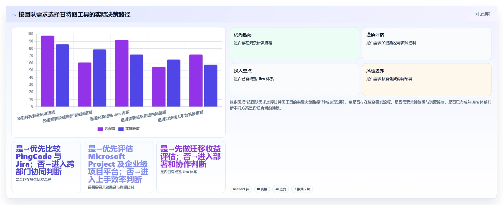This screenshot has height=205, width=503.
Task: Click the purple 匹配度 bar for 是否需要关键路径与资源控制
Action: coord(85,84)
